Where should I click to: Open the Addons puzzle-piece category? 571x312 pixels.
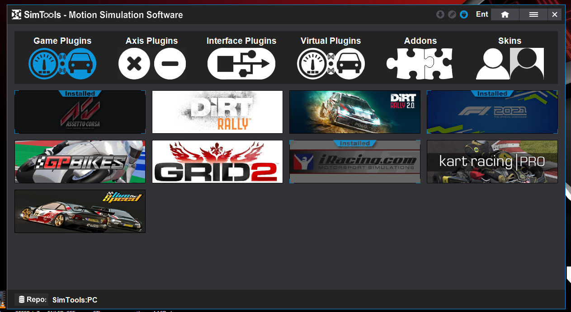[x=420, y=58]
